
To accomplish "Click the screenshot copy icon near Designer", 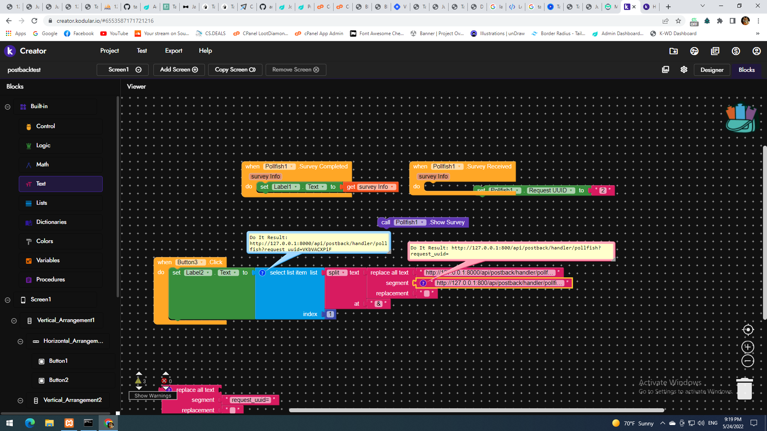I will (x=666, y=69).
